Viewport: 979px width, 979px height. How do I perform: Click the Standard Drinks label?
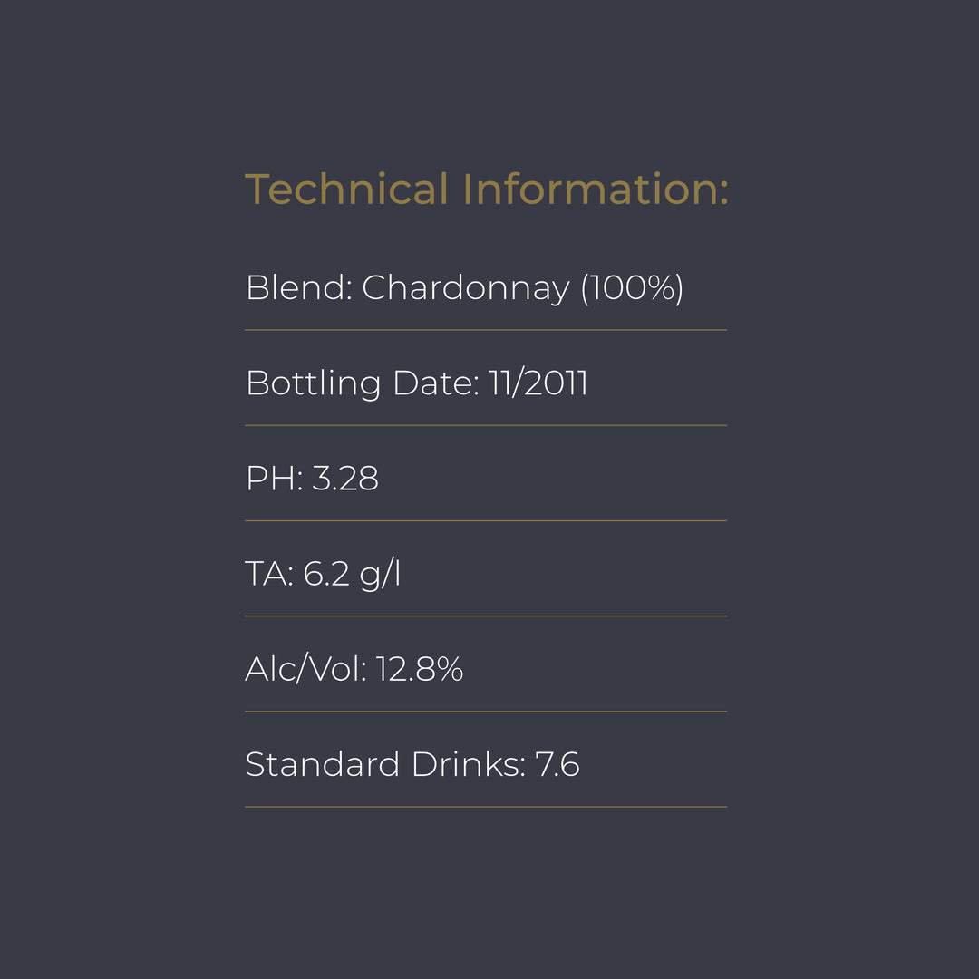(384, 765)
